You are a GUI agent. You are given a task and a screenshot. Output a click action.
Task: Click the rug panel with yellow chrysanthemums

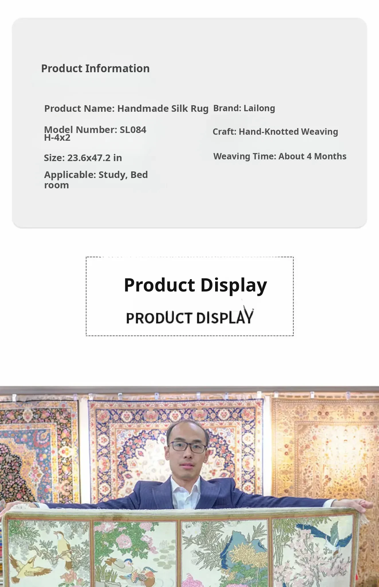(225, 553)
